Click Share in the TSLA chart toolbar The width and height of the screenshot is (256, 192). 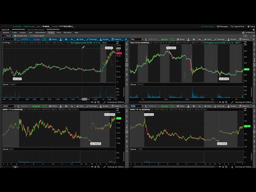coord(180,39)
